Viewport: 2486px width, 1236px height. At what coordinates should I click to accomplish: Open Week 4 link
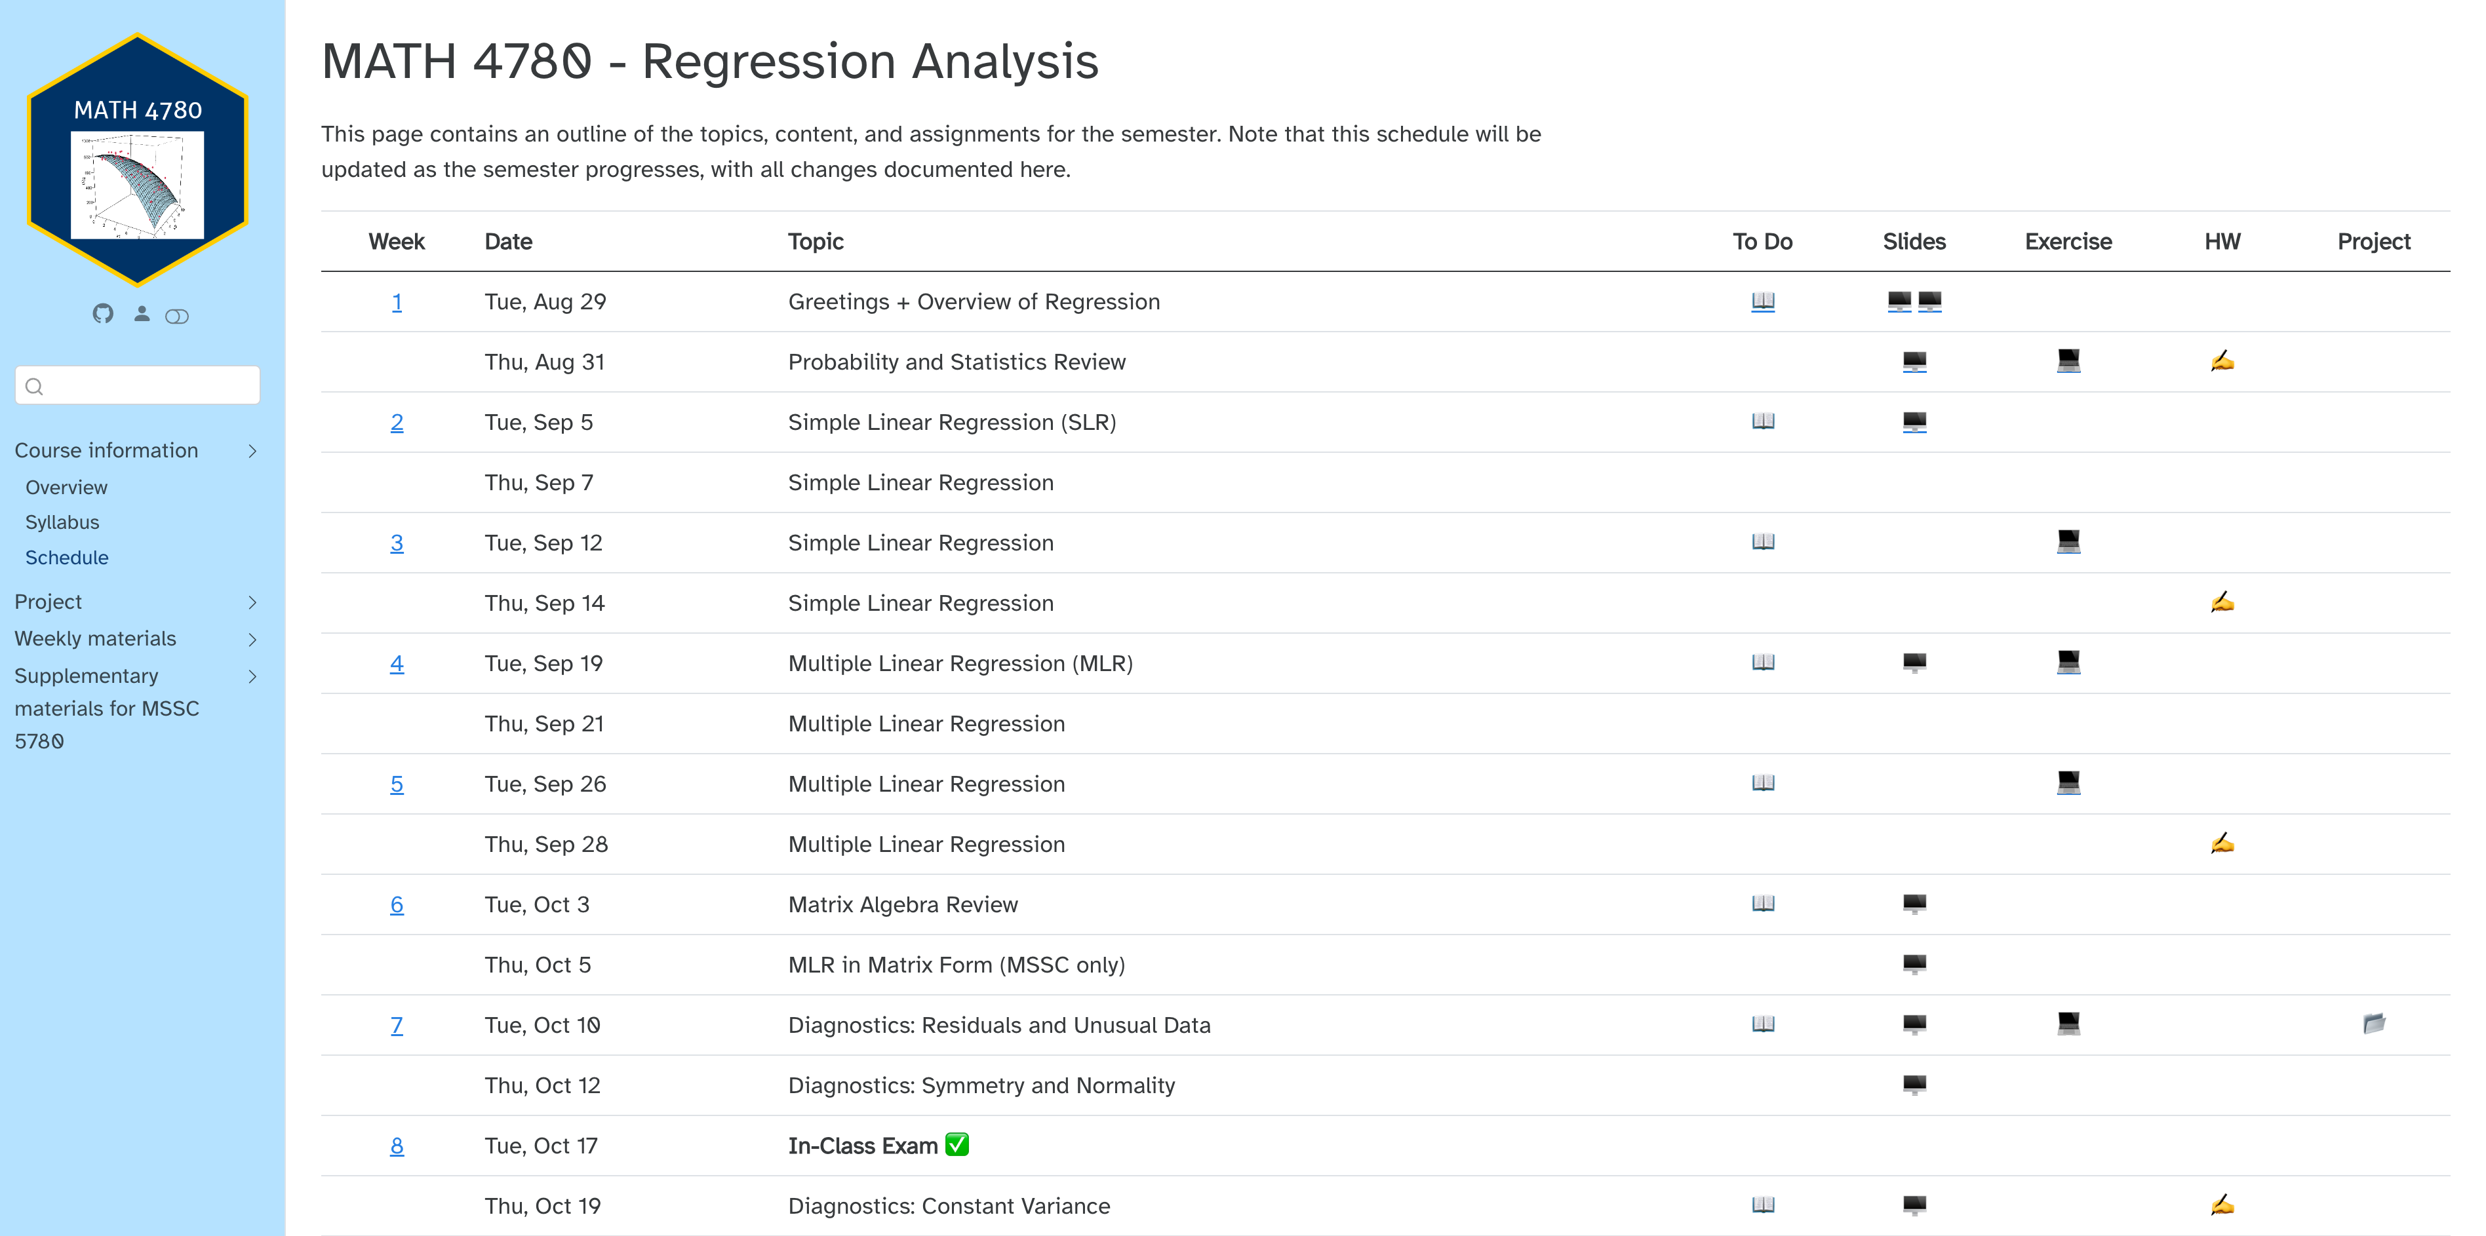397,664
